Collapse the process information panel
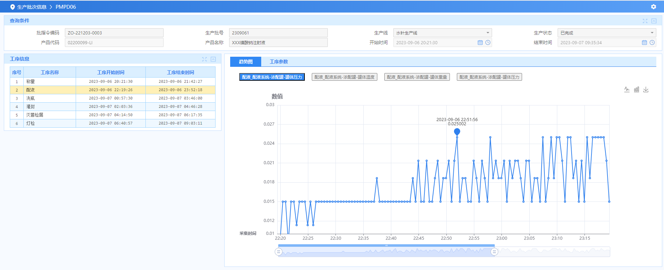 (x=213, y=59)
